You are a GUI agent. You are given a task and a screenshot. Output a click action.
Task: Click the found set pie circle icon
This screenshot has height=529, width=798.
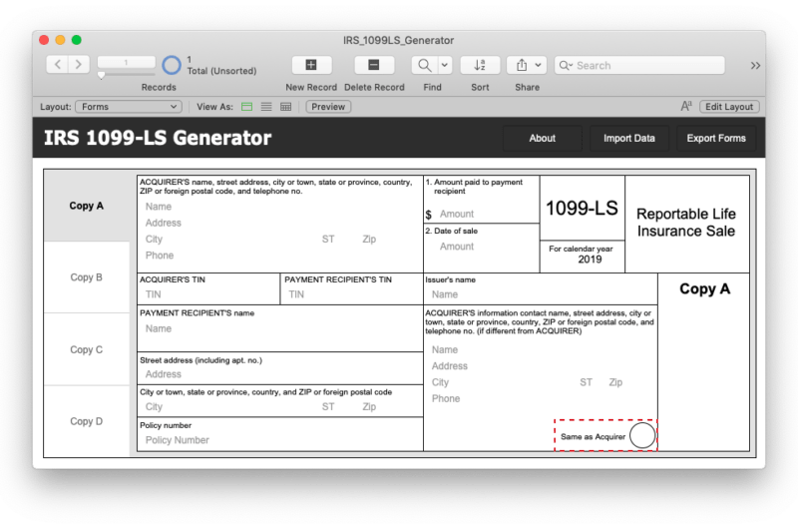coord(172,65)
